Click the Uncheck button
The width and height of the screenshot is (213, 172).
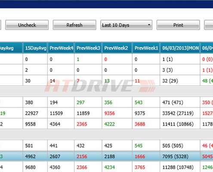tap(27, 25)
